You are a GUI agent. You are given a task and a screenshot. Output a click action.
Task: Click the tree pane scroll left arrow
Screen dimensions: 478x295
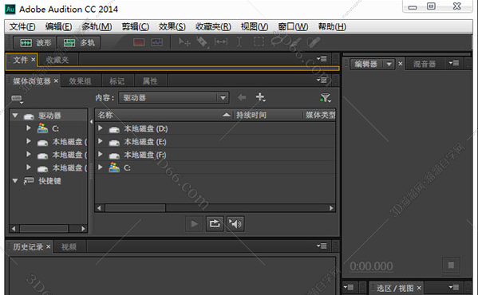(x=14, y=228)
